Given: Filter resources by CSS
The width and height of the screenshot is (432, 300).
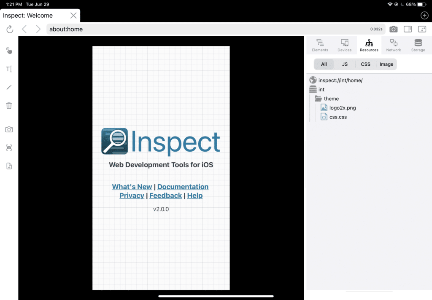Looking at the screenshot, I should [365, 64].
